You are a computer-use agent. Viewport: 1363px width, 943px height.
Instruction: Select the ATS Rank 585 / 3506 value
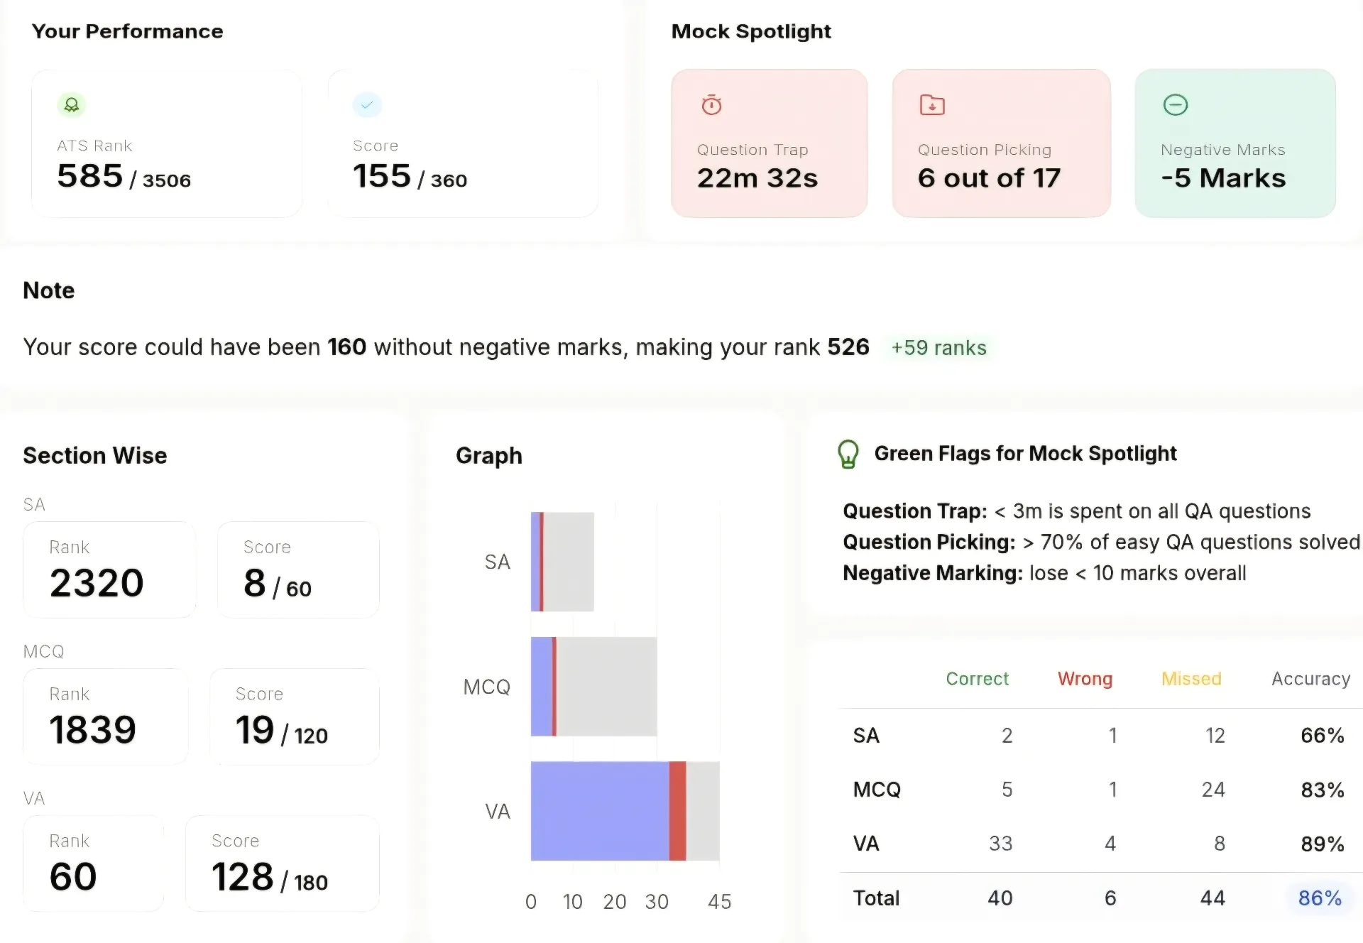[x=124, y=176]
